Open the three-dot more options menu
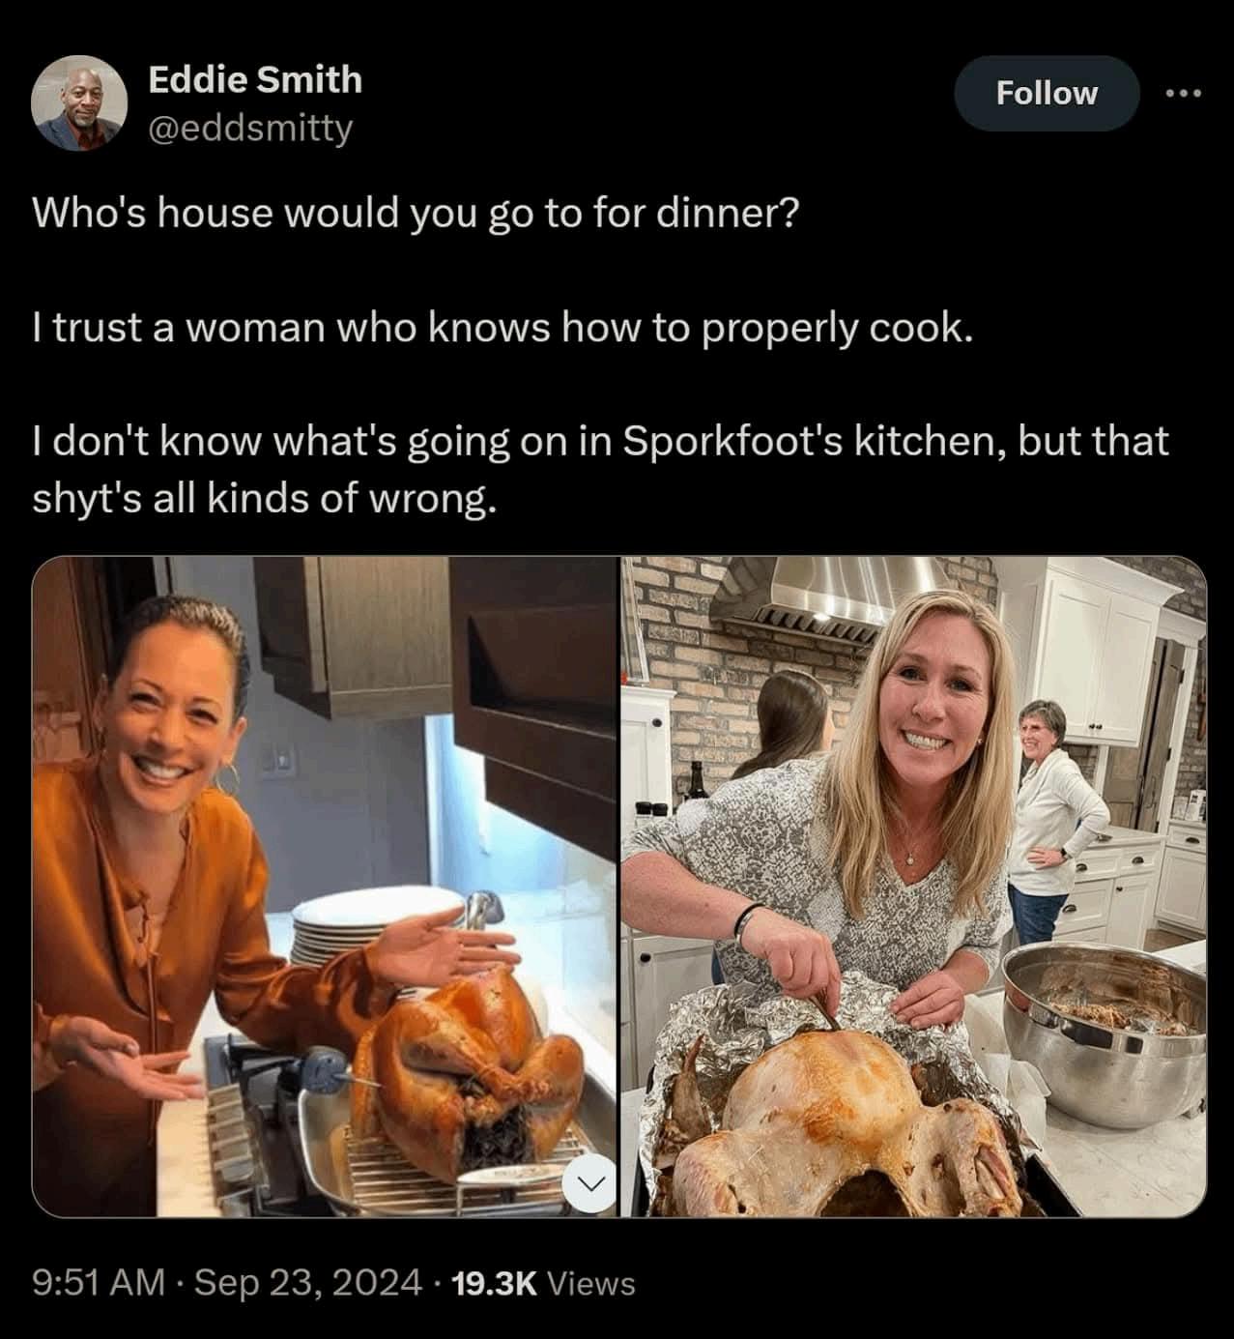This screenshot has height=1339, width=1234. (1183, 94)
